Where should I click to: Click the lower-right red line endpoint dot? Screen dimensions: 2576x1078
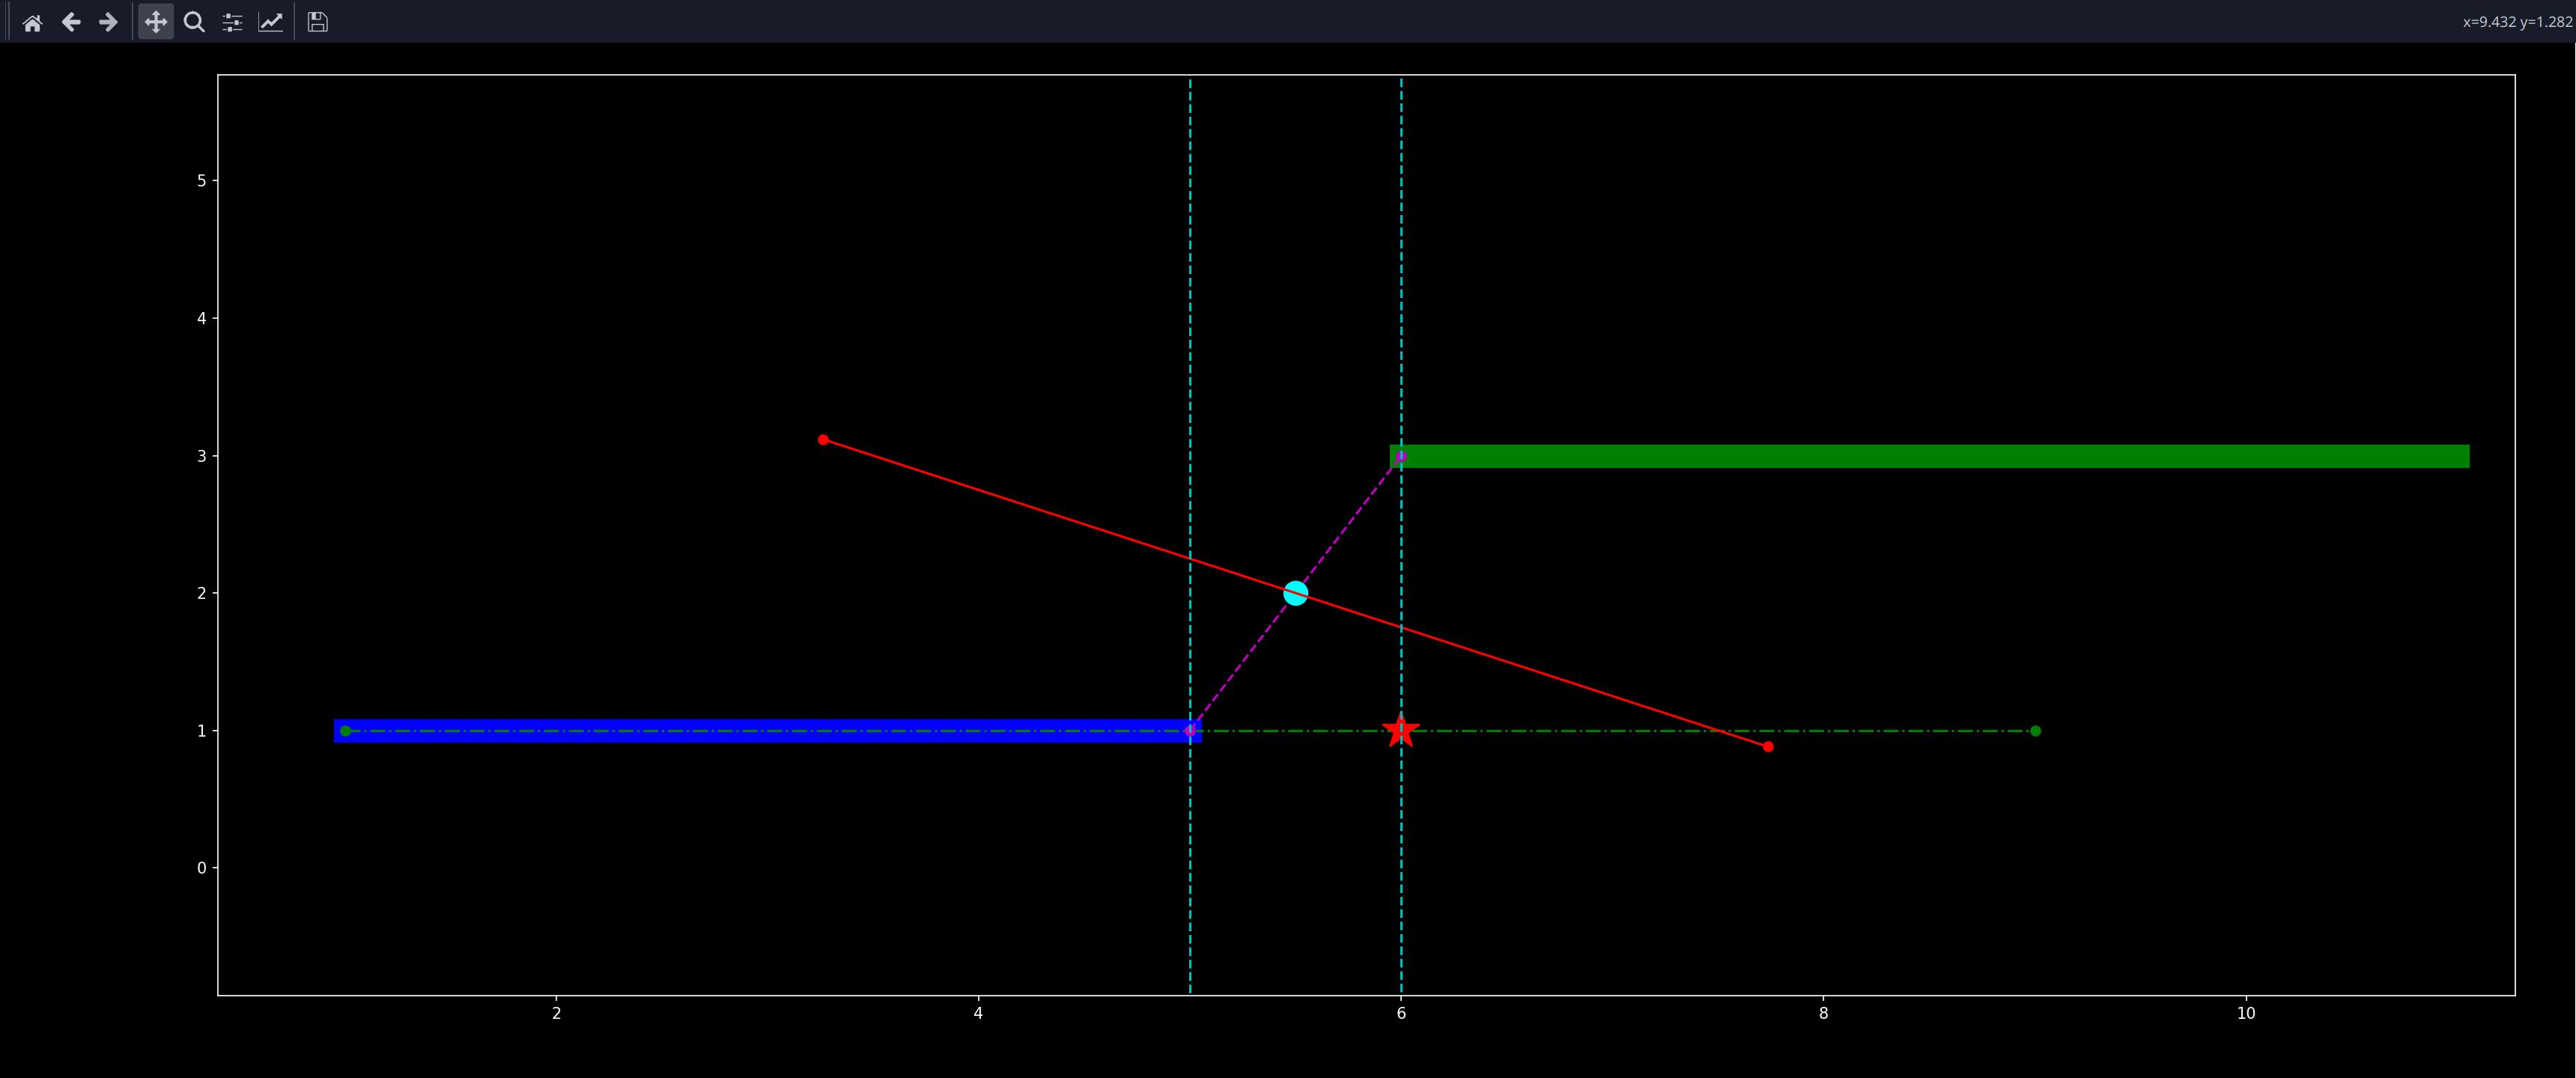point(1768,747)
